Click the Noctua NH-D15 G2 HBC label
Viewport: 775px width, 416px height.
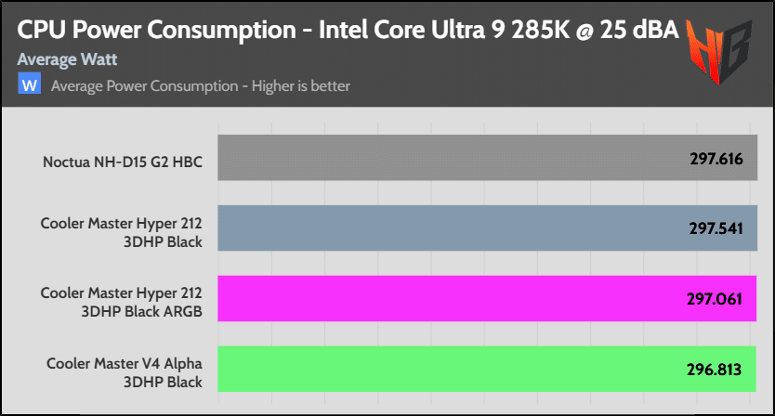(x=123, y=161)
